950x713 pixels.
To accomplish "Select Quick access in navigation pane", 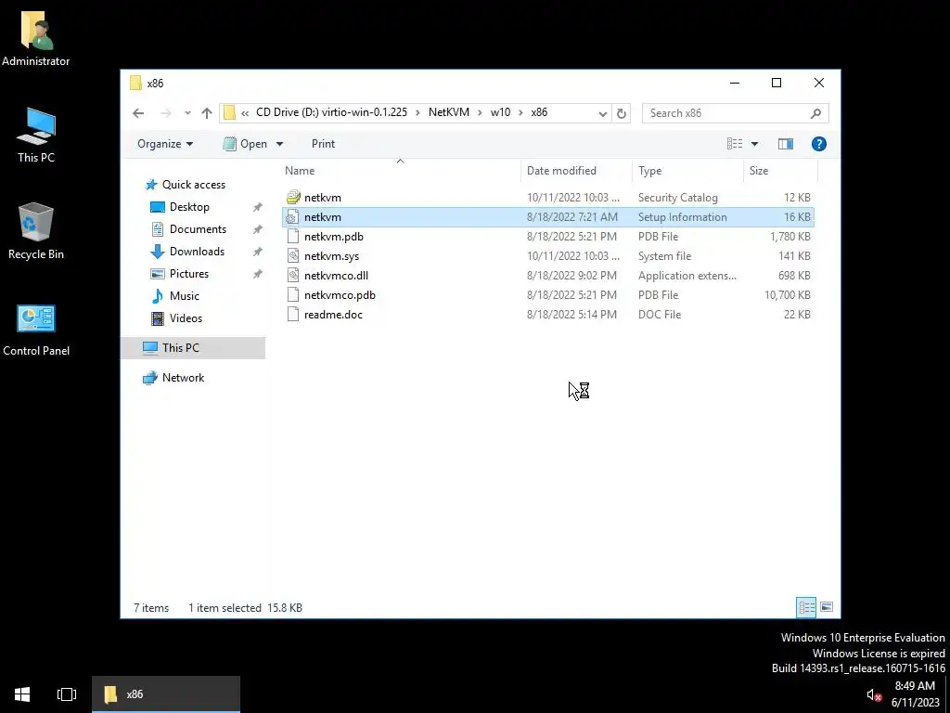I will pos(193,185).
